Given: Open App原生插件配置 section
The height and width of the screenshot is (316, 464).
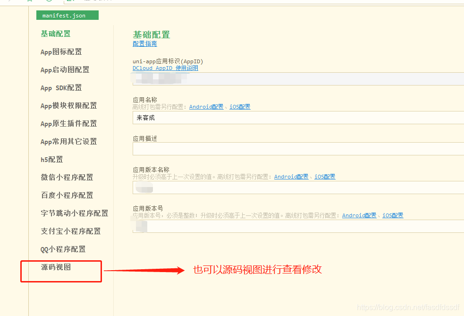Looking at the screenshot, I should 68,123.
